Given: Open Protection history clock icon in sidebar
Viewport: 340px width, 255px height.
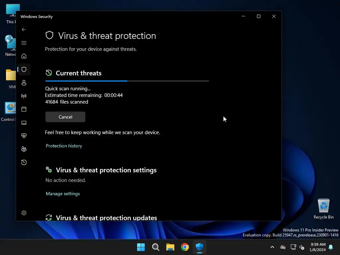Looking at the screenshot, I should click(24, 162).
